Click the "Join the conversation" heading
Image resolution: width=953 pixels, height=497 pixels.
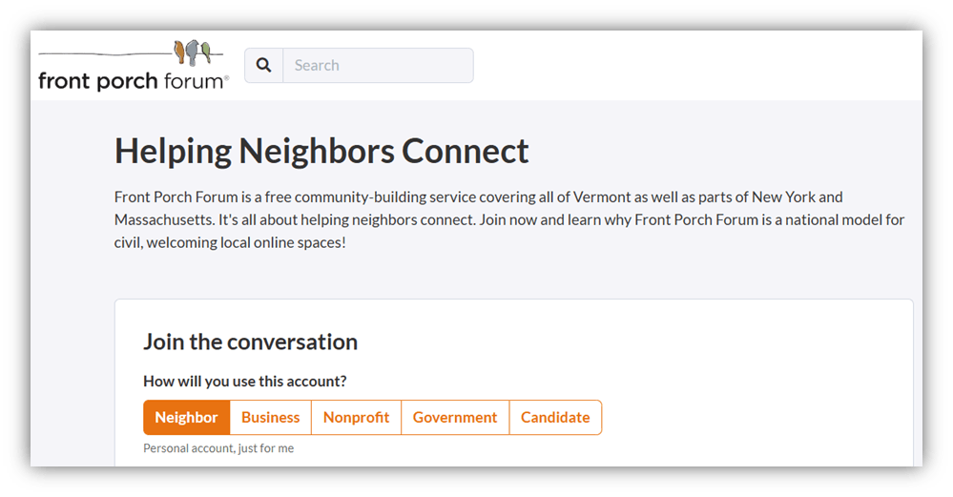click(x=250, y=342)
